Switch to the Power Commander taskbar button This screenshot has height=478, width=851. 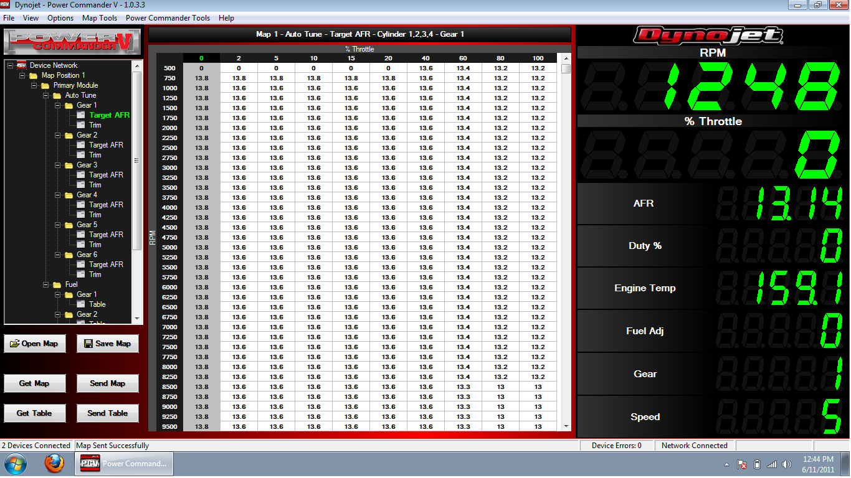(x=124, y=464)
